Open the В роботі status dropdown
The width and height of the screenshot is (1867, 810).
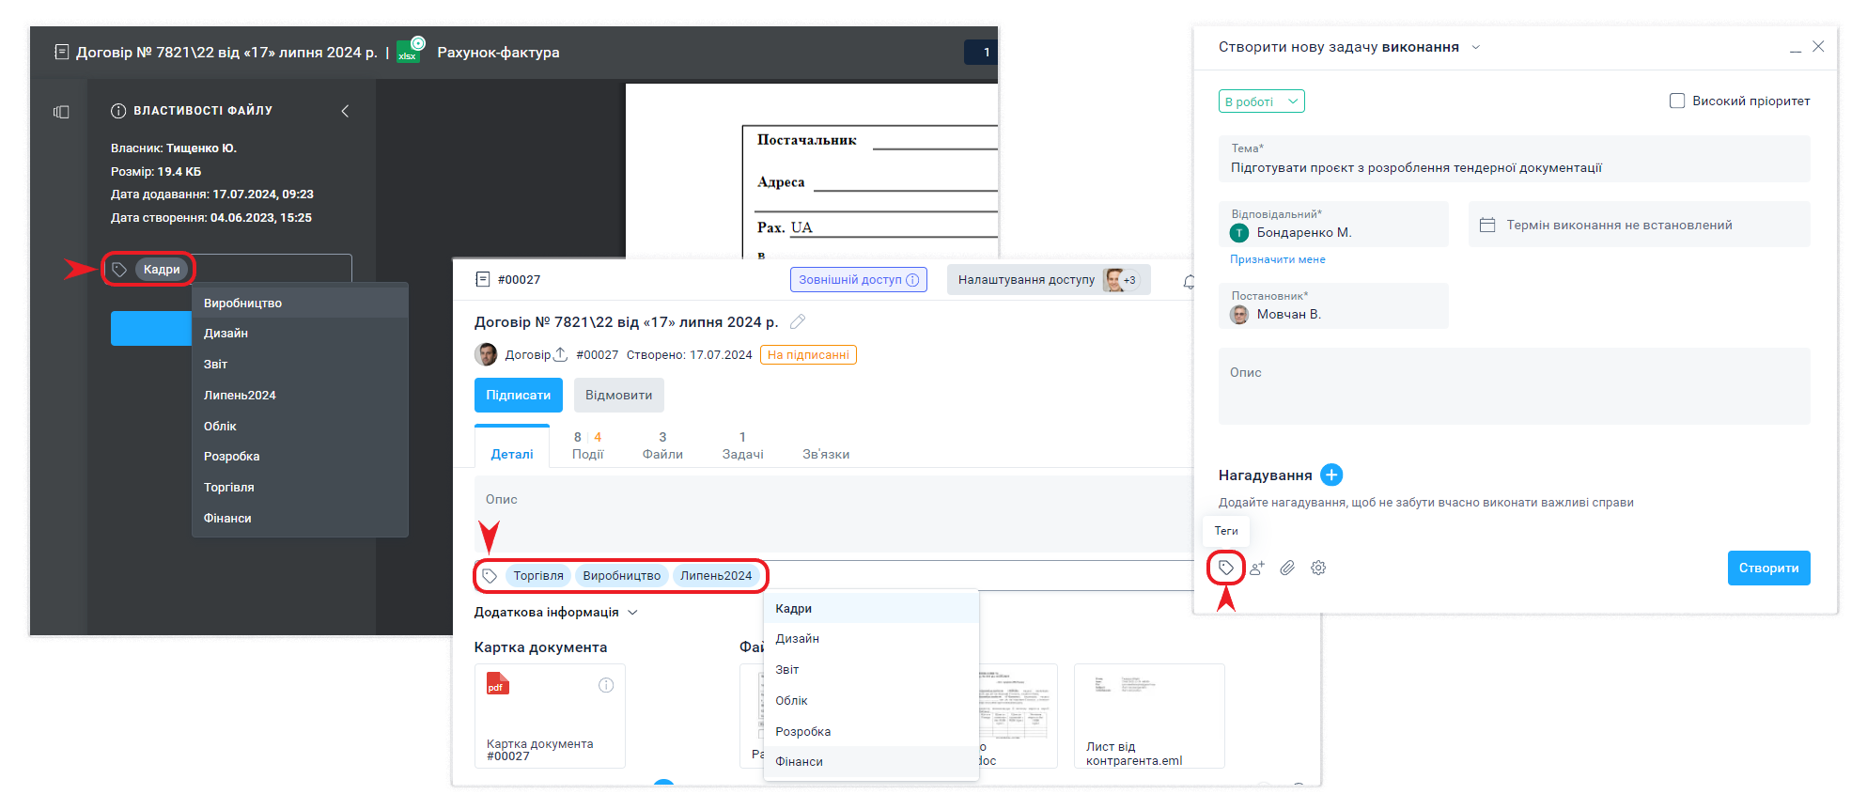tap(1261, 101)
